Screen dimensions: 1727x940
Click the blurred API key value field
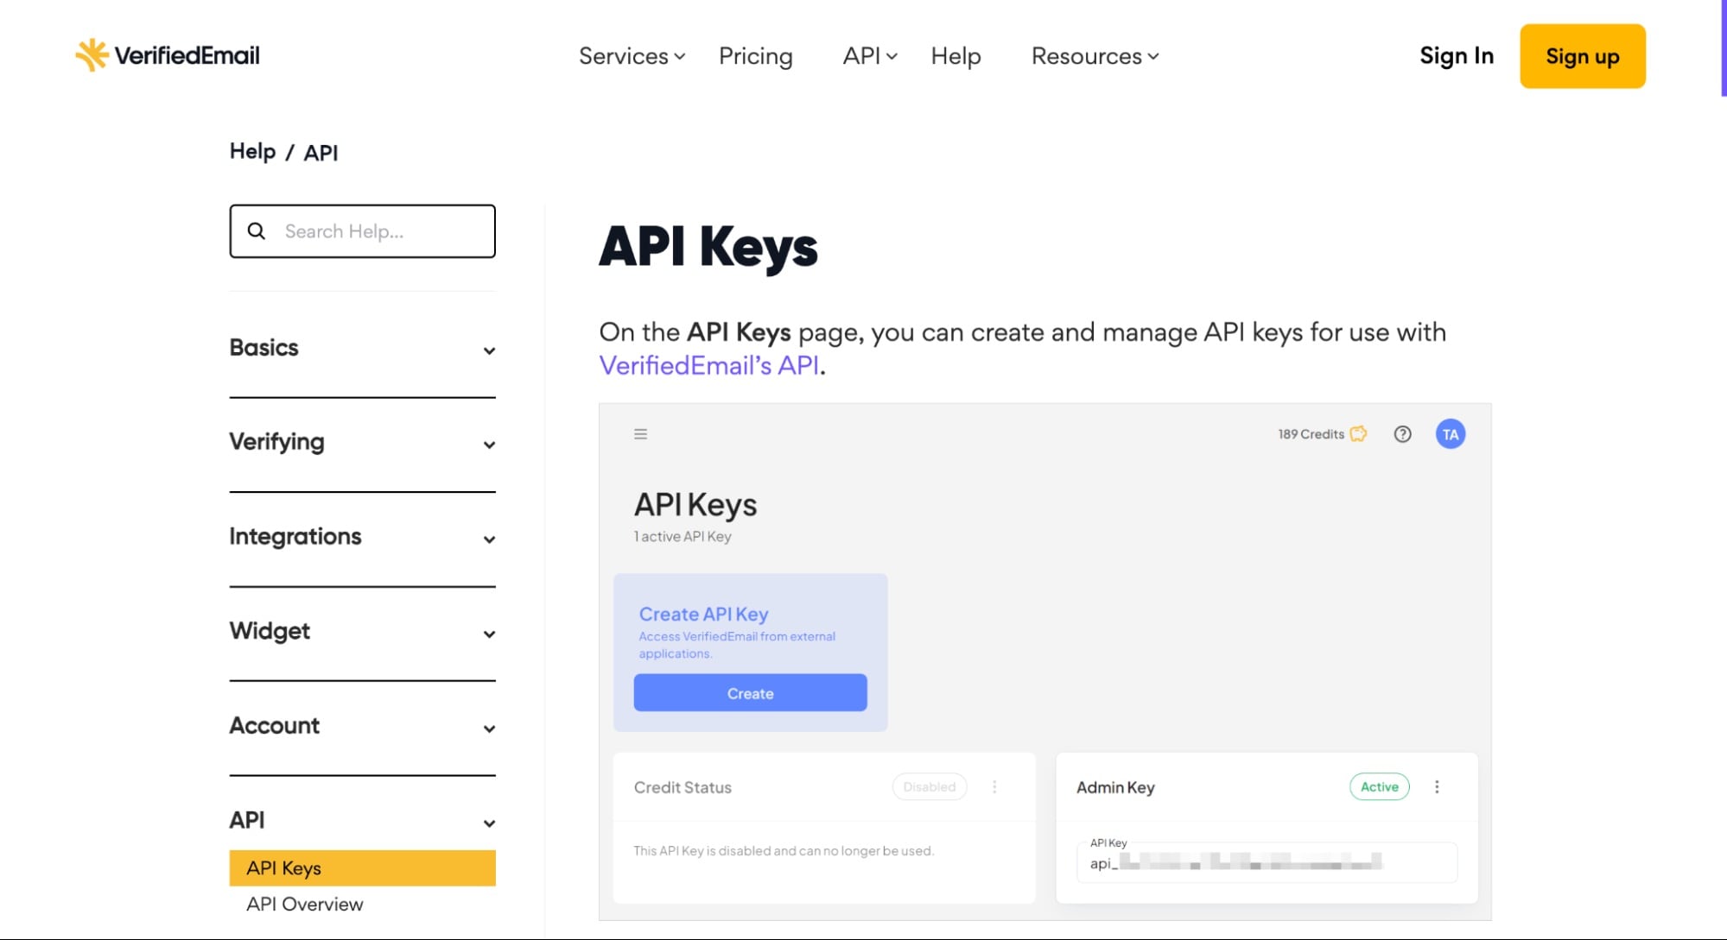pyautogui.click(x=1265, y=863)
